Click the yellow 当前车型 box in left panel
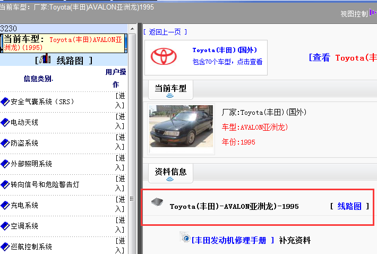This screenshot has height=254, width=377. coord(64,43)
